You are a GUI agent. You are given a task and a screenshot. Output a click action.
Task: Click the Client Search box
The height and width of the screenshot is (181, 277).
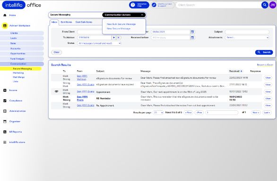(x=219, y=5)
